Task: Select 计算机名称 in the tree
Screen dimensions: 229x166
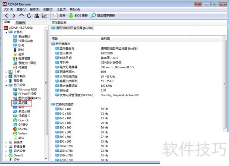Action: coord(23,41)
